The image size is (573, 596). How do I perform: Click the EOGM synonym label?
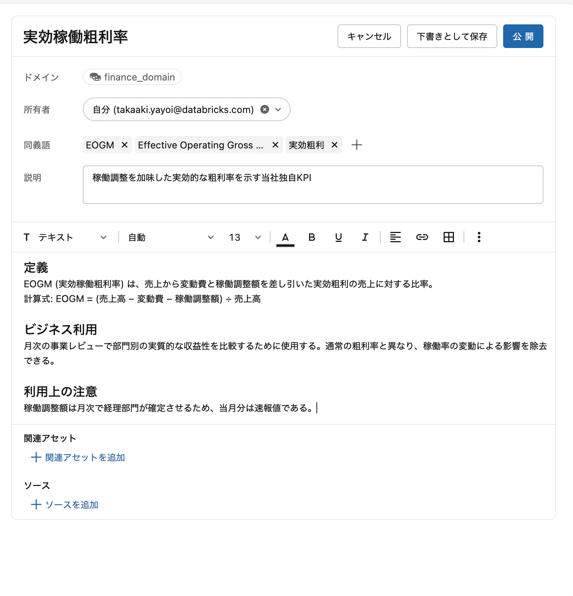coord(100,145)
